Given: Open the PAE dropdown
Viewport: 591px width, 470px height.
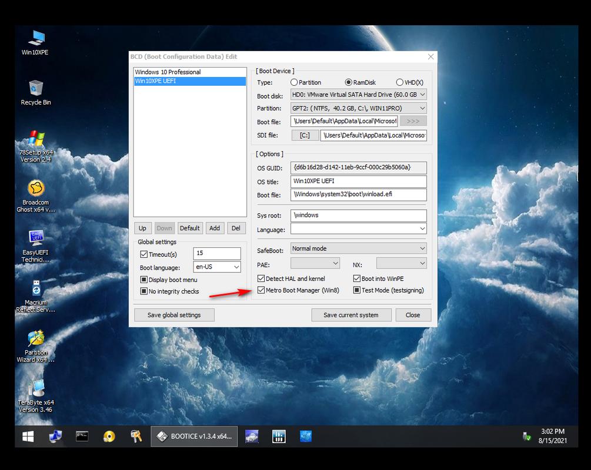Looking at the screenshot, I should click(x=315, y=263).
